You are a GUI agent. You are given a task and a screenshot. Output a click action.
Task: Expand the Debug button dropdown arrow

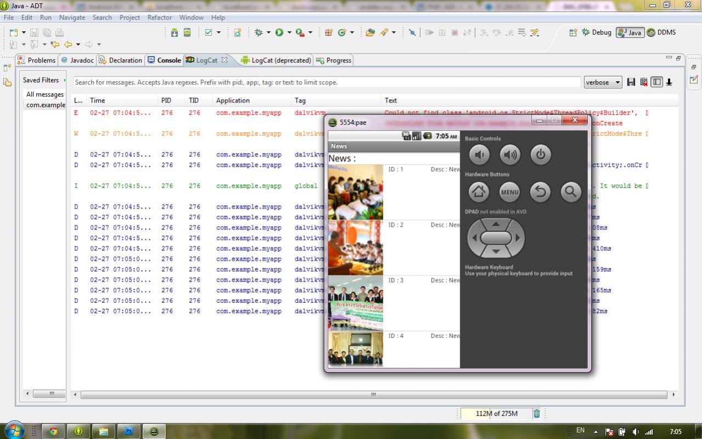(x=268, y=33)
